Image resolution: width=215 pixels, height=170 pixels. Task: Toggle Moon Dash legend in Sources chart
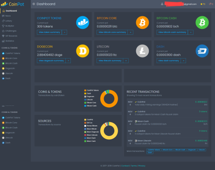(x=90, y=138)
